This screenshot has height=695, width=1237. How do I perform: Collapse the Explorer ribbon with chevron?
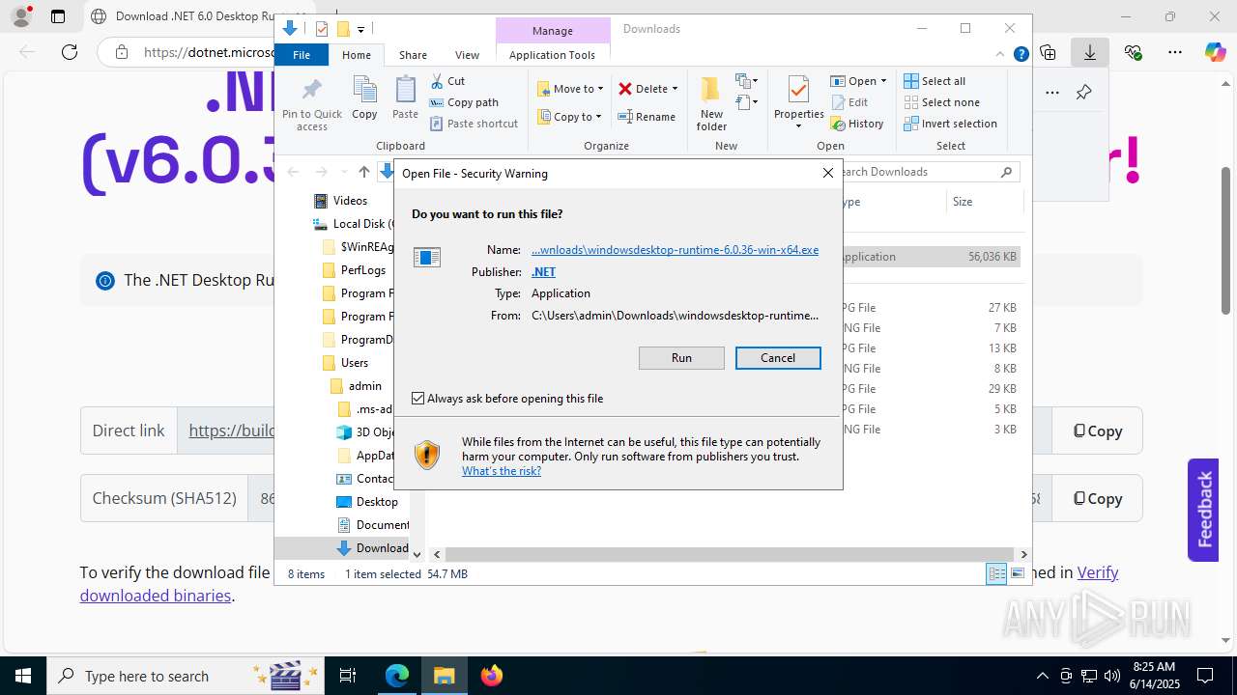click(x=1001, y=55)
